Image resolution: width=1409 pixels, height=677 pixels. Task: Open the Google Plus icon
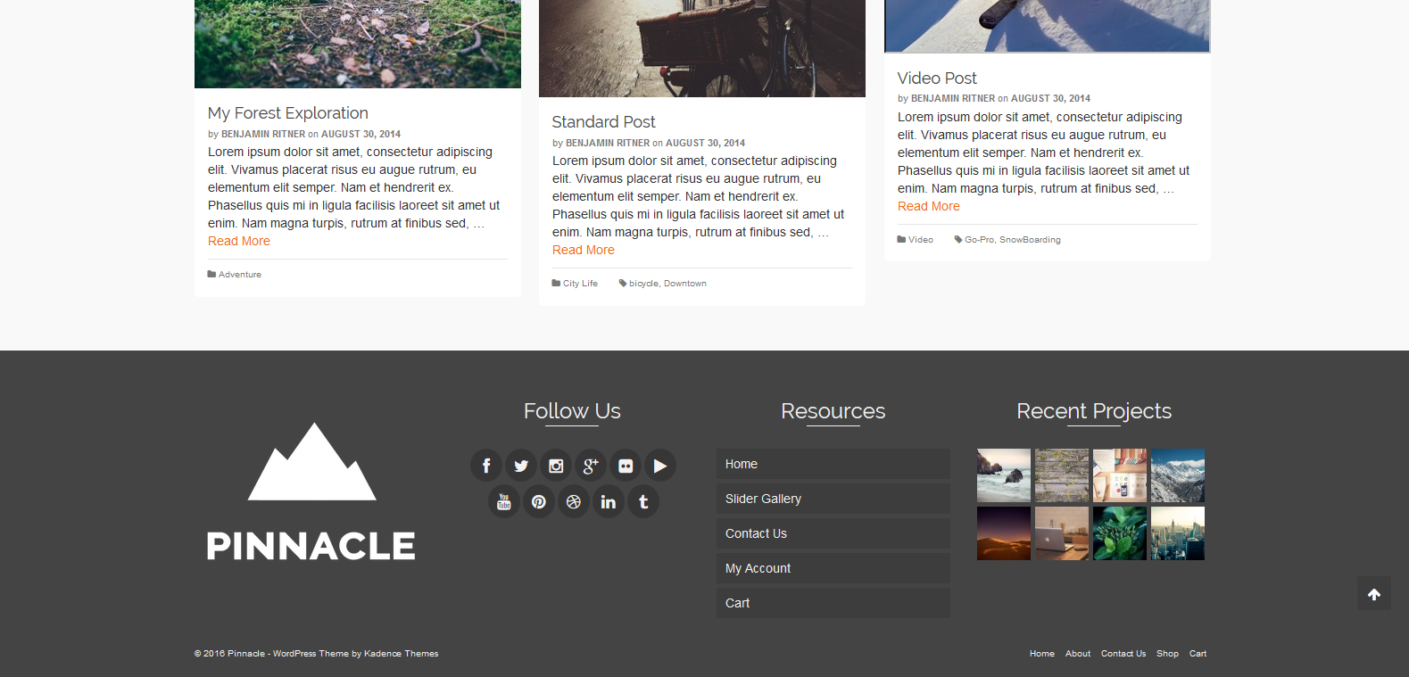pyautogui.click(x=591, y=466)
